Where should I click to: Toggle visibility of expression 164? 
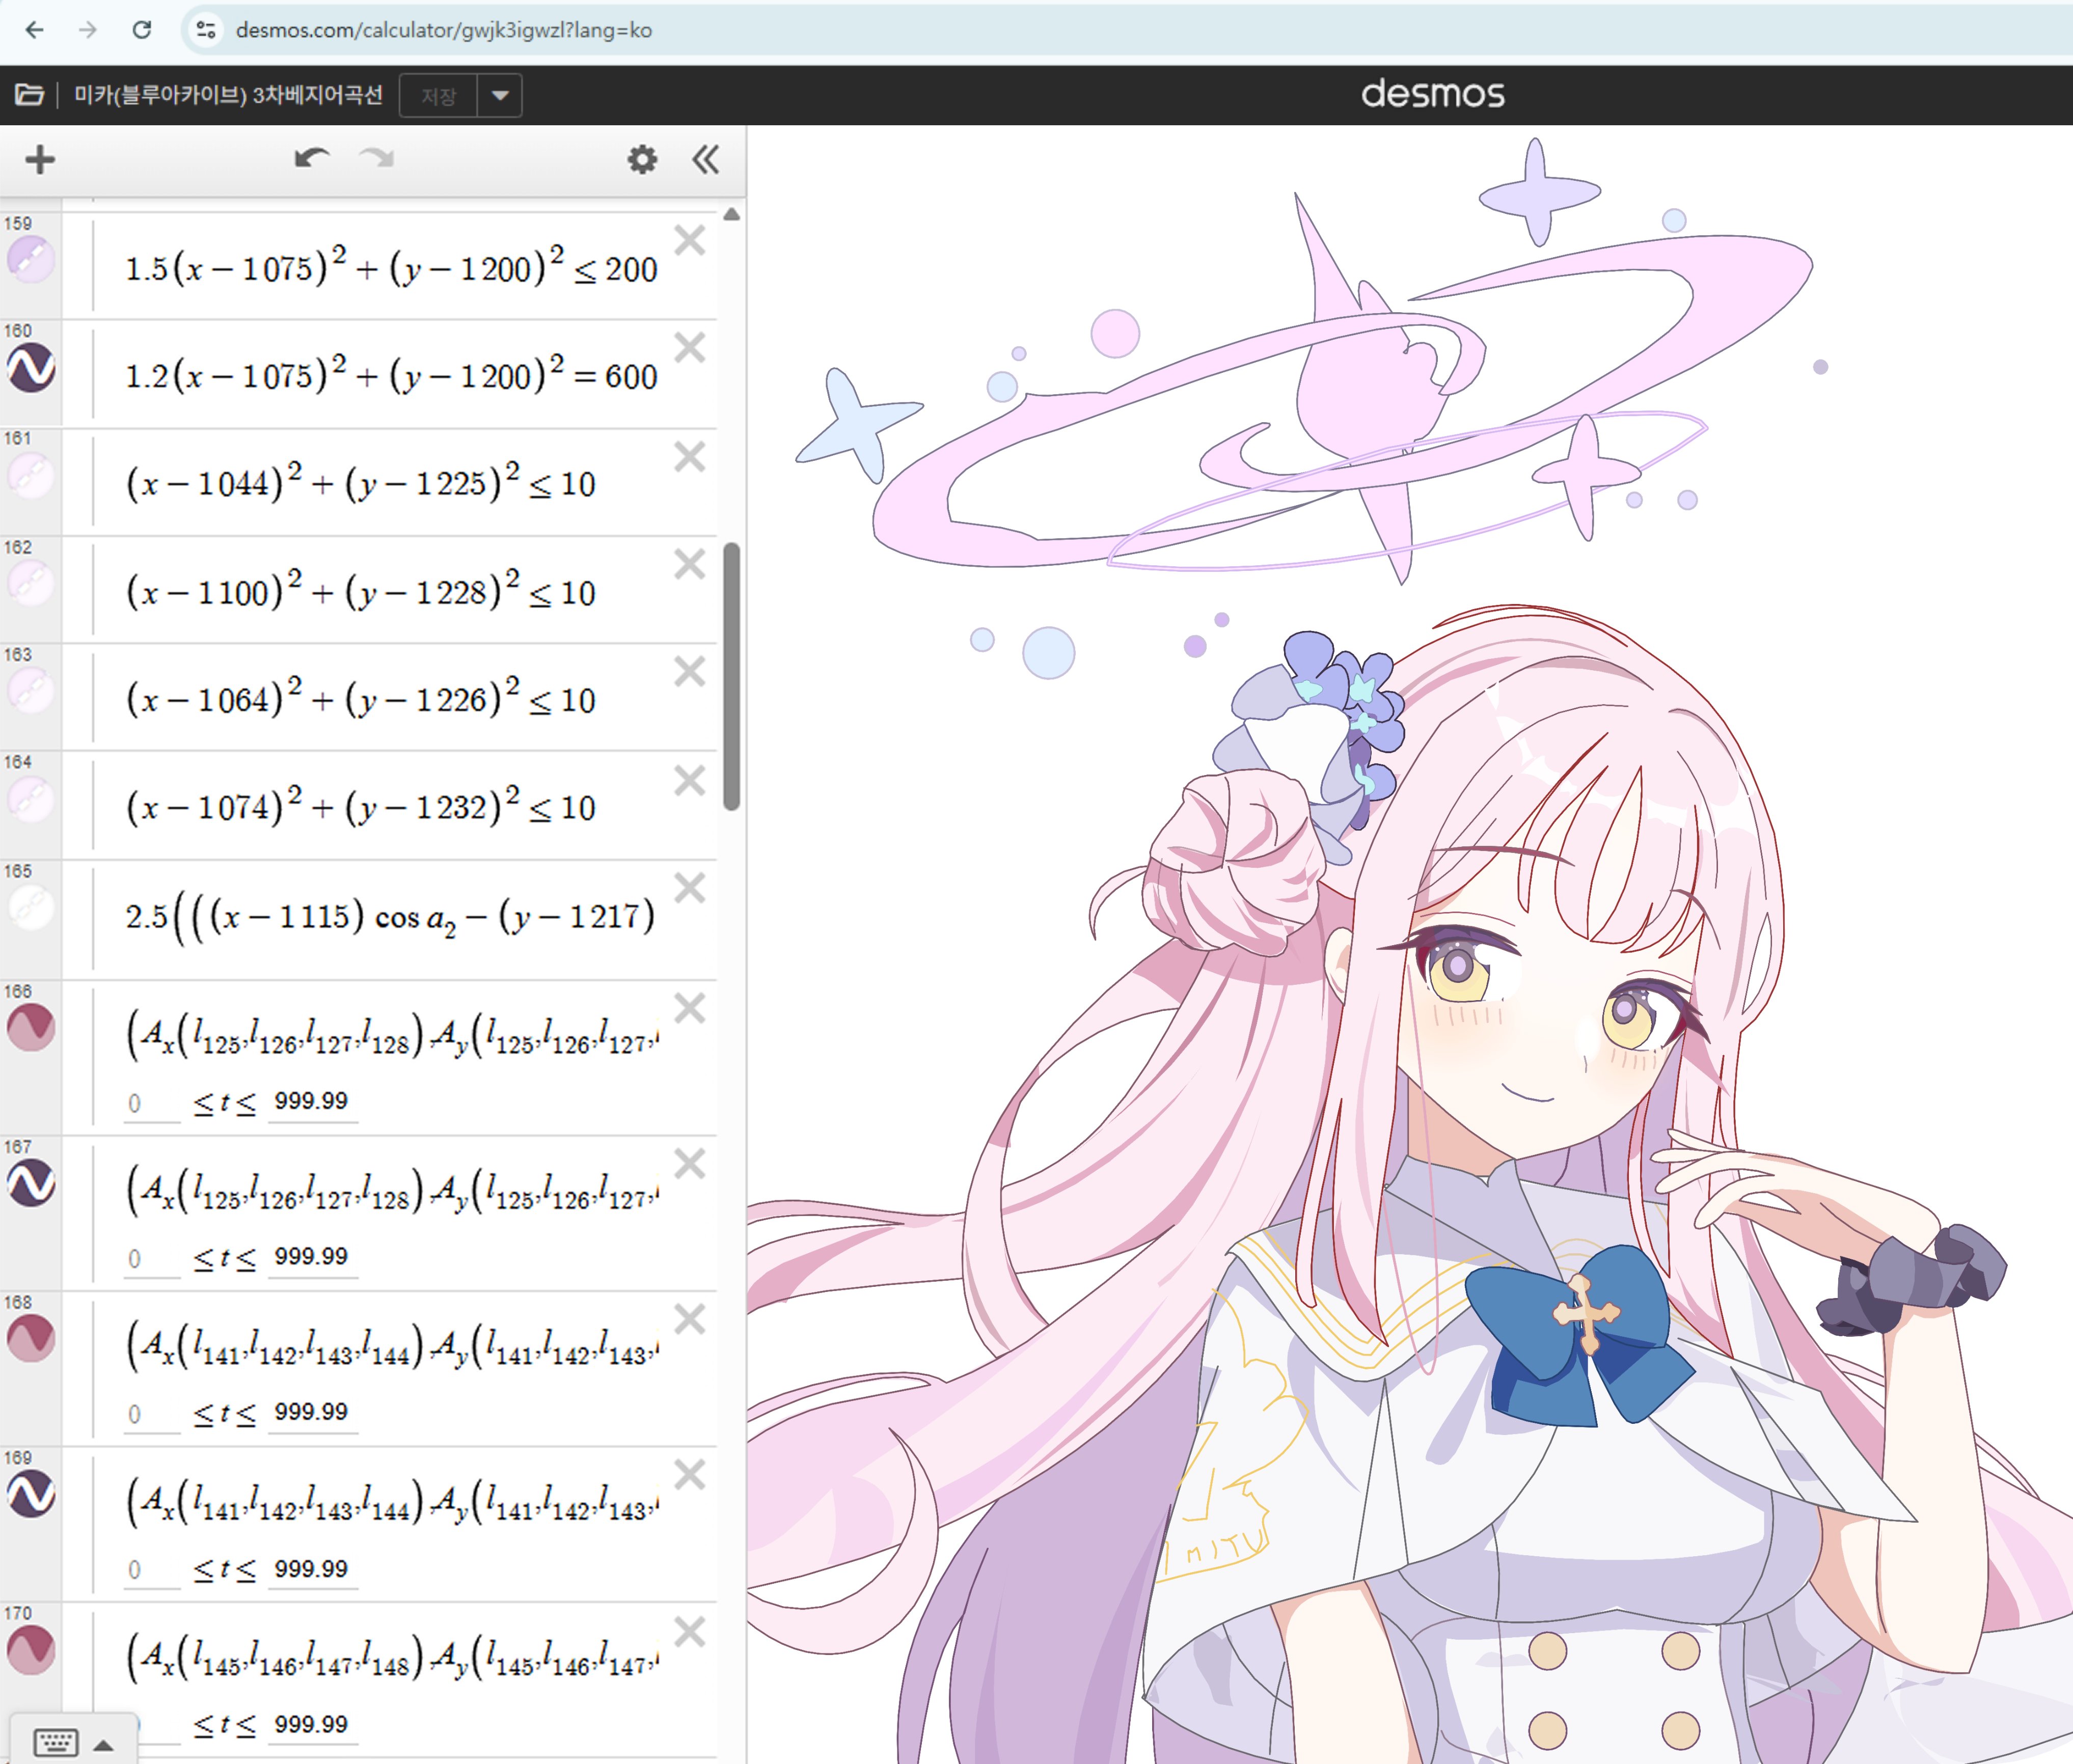[x=31, y=800]
